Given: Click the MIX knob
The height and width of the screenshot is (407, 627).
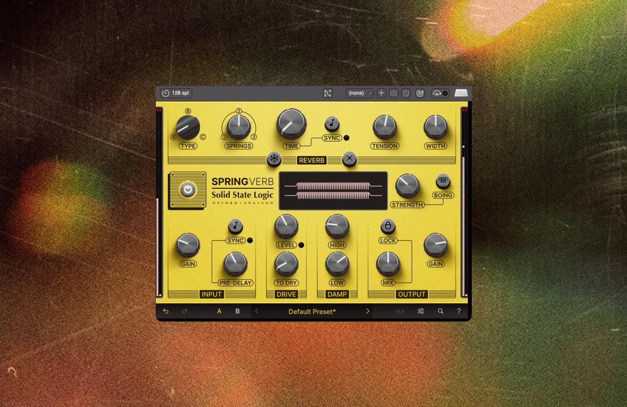Looking at the screenshot, I should pyautogui.click(x=388, y=264).
